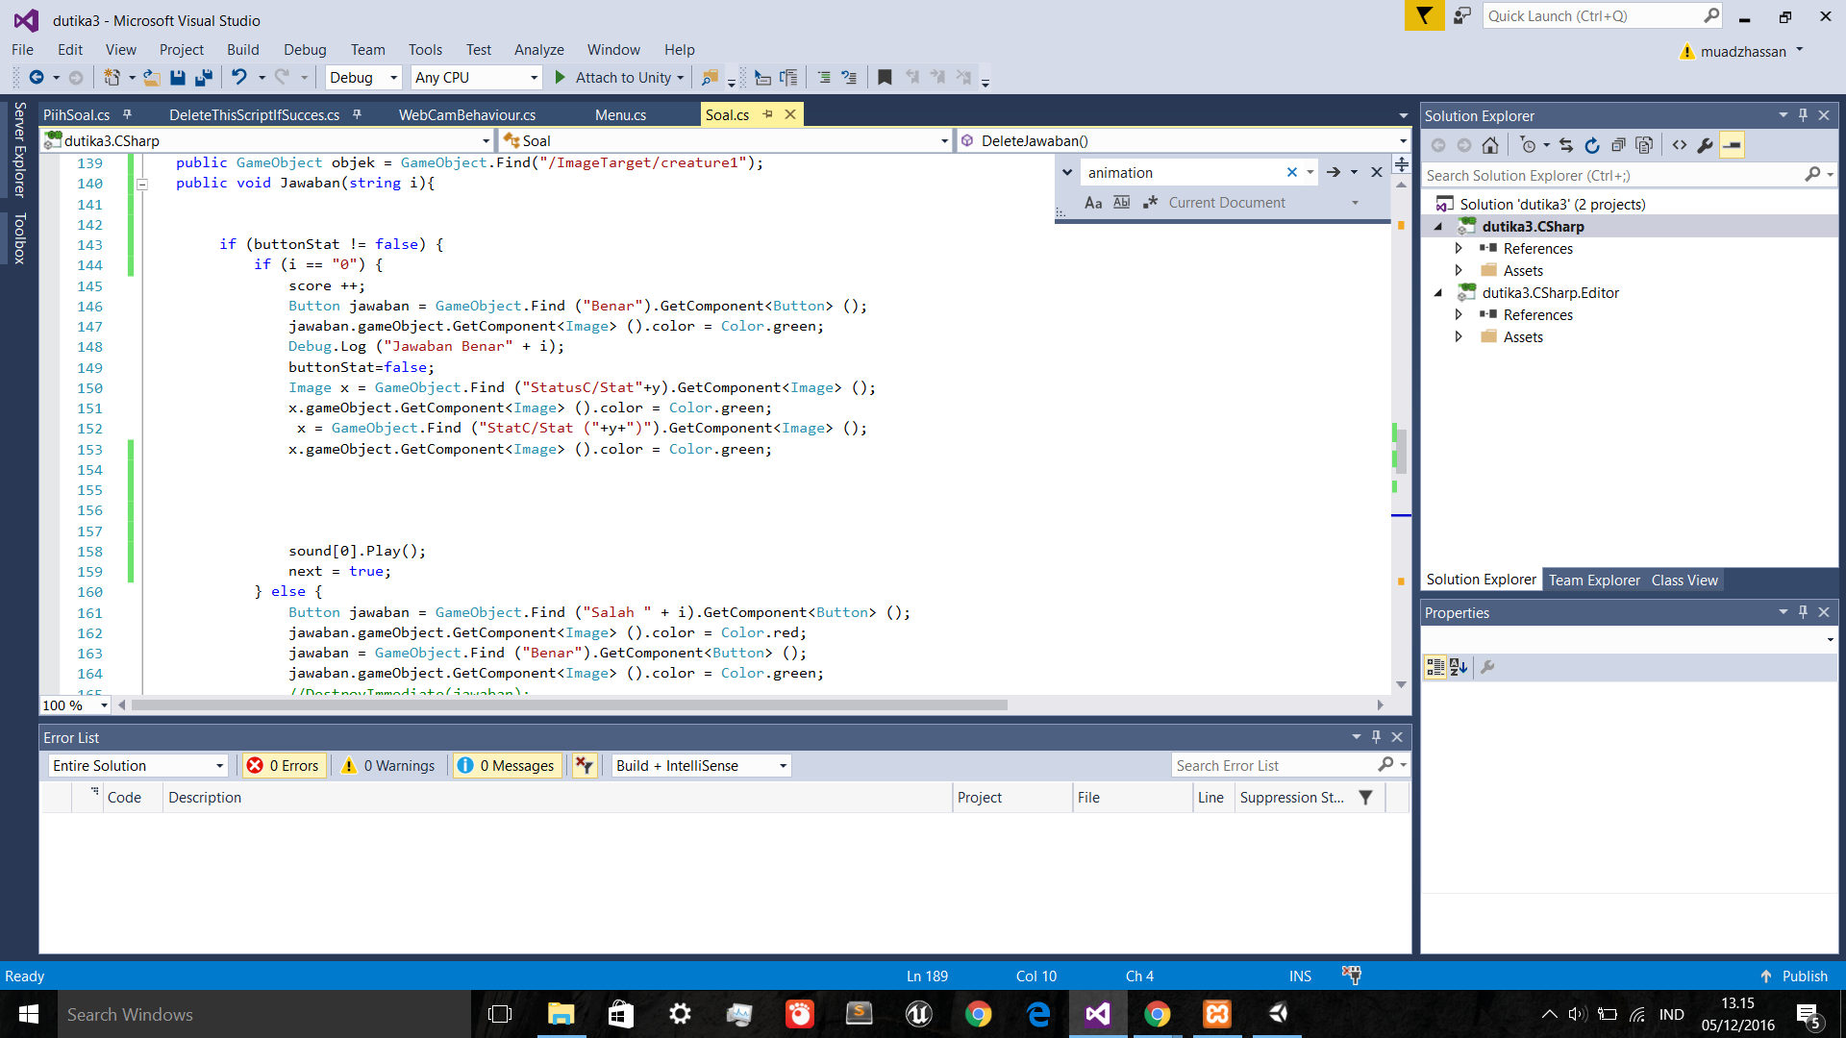1846x1038 pixels.
Task: Open Unity from the Windows taskbar
Action: 1278,1014
